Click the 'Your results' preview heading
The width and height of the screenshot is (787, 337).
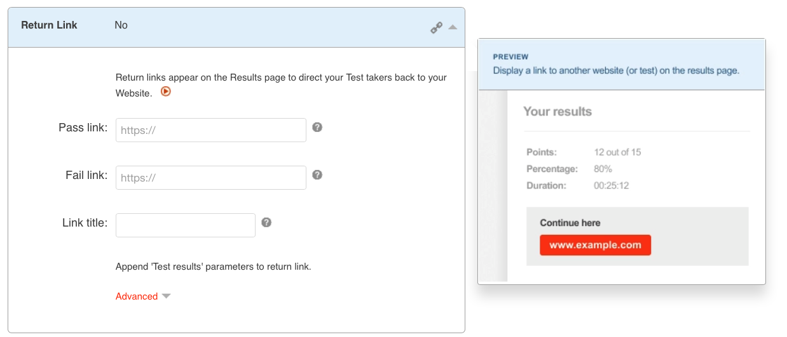tap(557, 112)
